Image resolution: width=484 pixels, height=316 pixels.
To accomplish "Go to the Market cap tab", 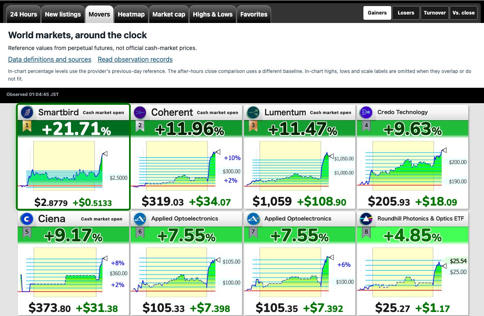I will tap(169, 15).
